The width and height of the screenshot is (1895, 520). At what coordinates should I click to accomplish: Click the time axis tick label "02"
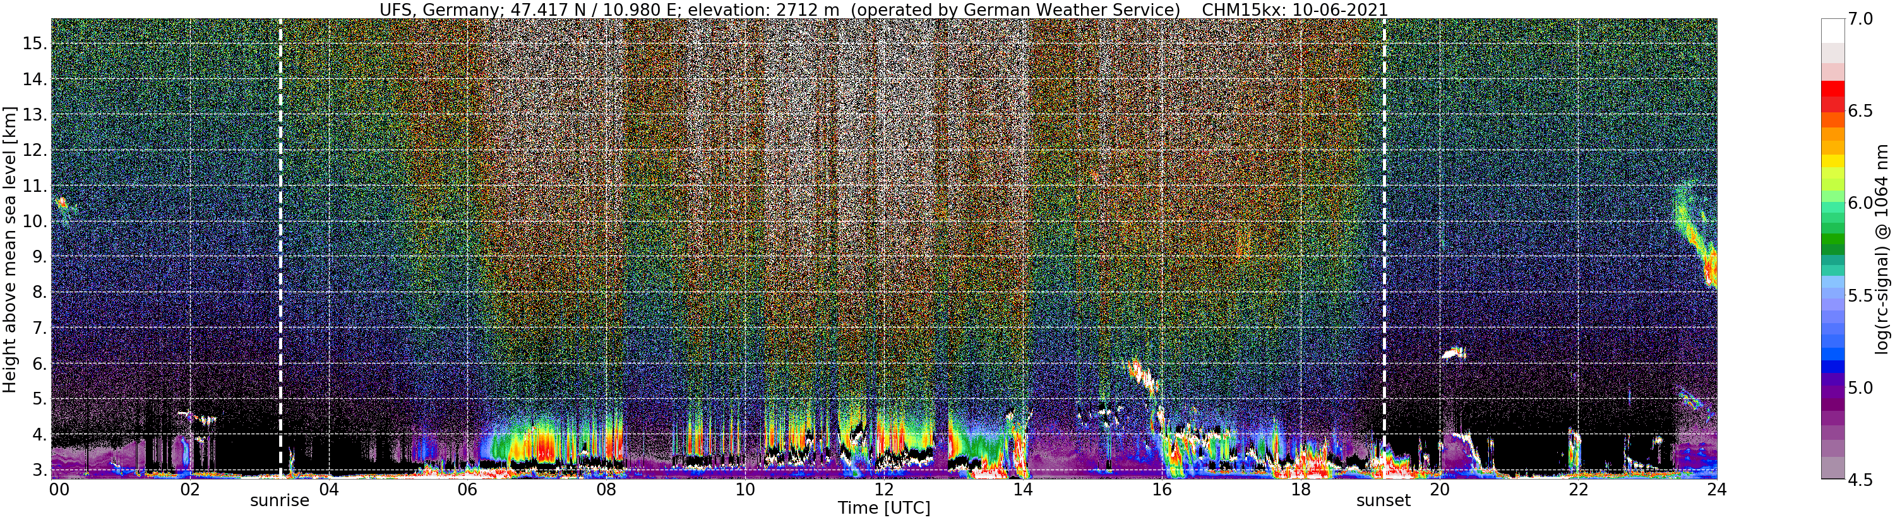pyautogui.click(x=190, y=490)
